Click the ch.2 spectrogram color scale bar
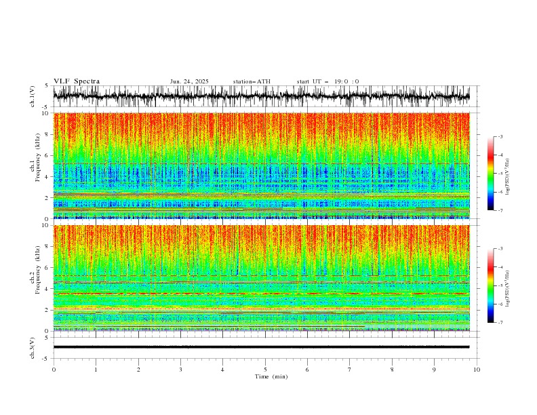Image resolution: width=537 pixels, height=415 pixels. 490,285
